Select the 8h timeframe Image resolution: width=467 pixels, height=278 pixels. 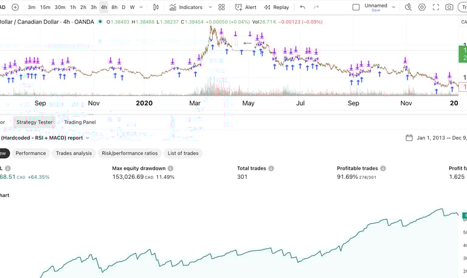[x=114, y=7]
